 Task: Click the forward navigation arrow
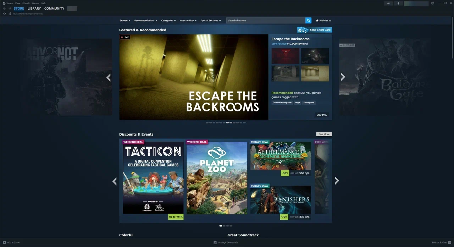coord(9,9)
